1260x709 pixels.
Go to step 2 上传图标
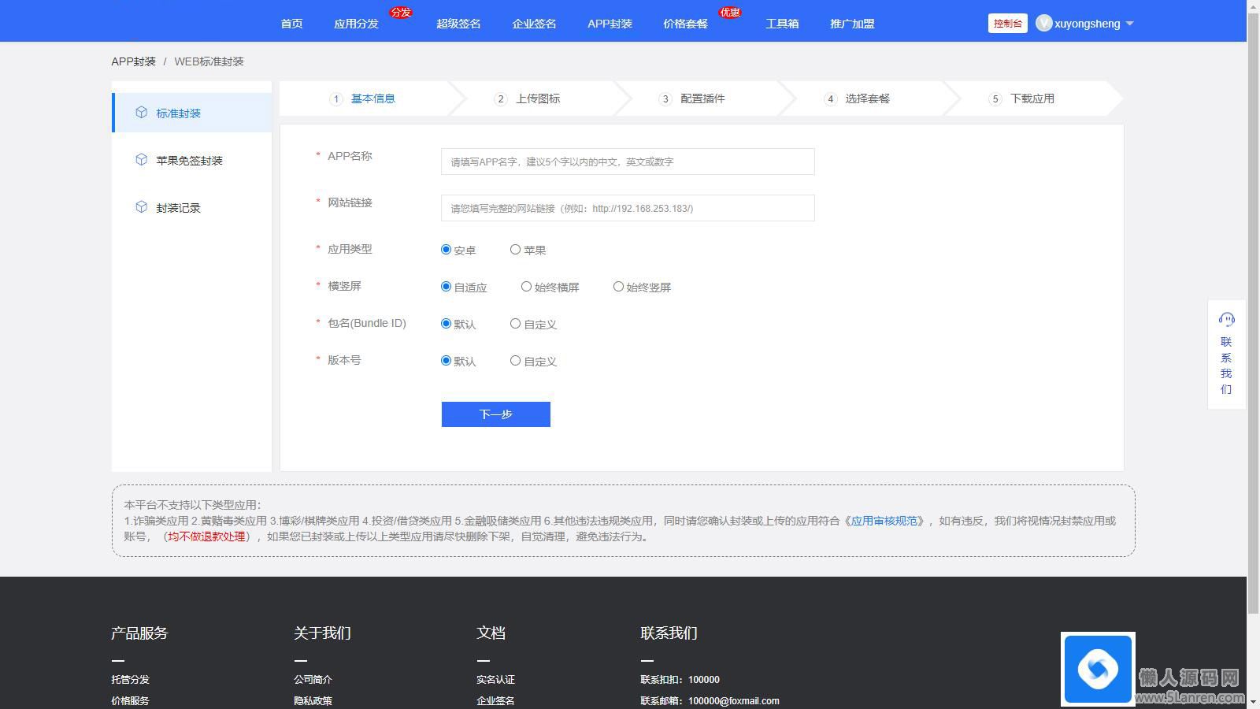[x=537, y=98]
